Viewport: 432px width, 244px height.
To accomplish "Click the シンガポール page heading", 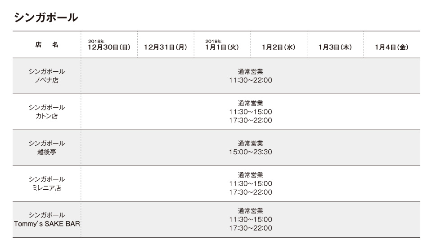I will point(46,17).
